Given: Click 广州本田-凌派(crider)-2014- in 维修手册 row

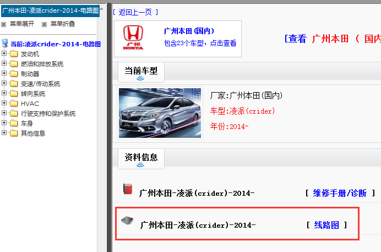Looking at the screenshot, I should click(x=197, y=194).
